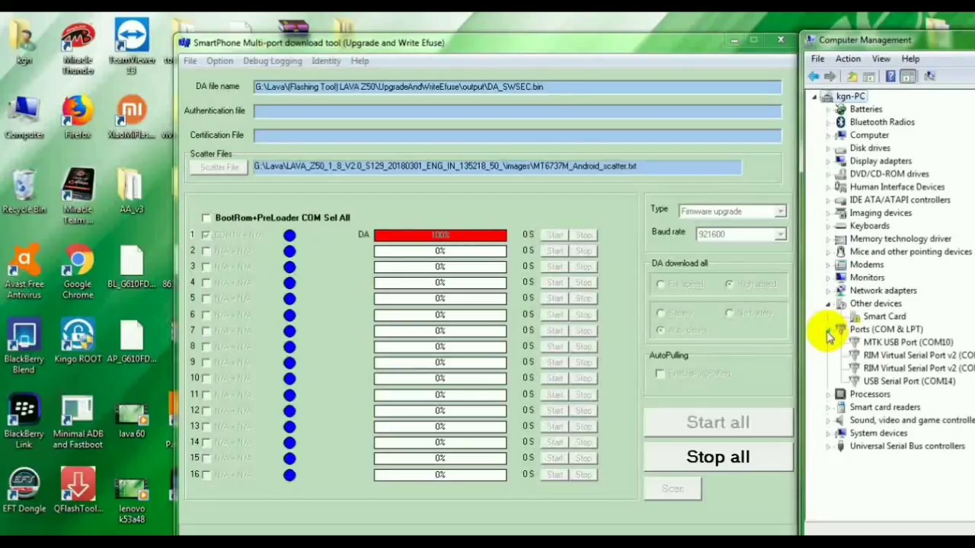
Task: Collapse the kgn-PC root tree node
Action: [x=814, y=97]
